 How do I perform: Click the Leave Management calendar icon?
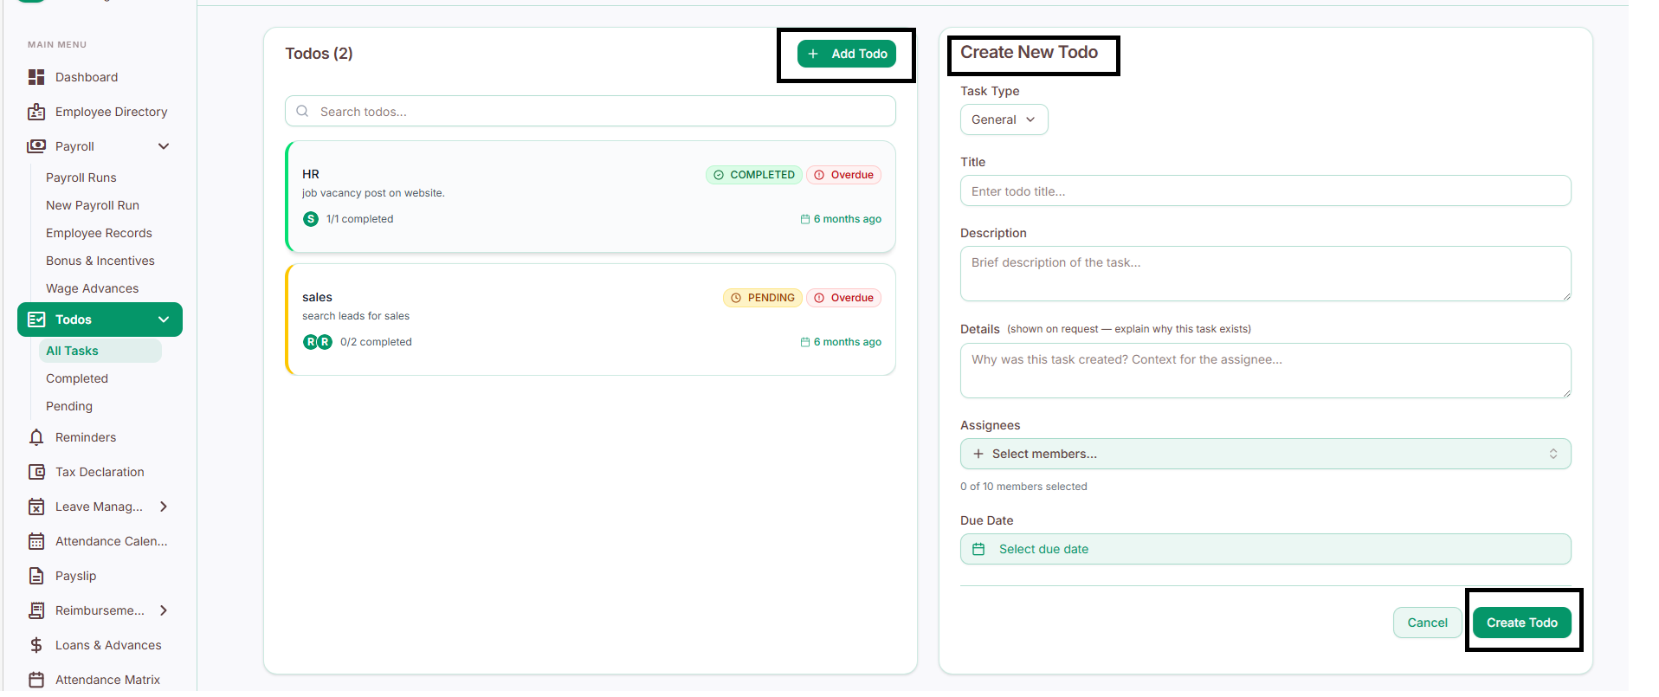tap(36, 507)
